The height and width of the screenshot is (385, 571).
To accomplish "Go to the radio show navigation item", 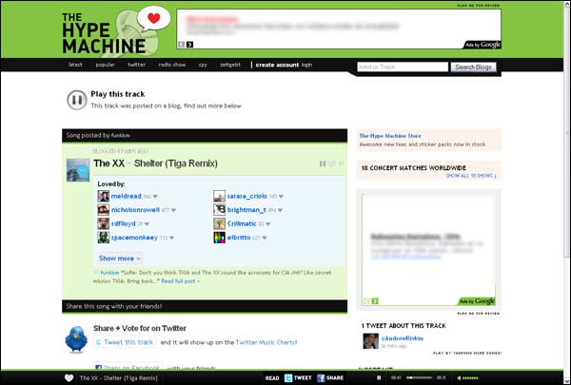I will click(x=171, y=65).
